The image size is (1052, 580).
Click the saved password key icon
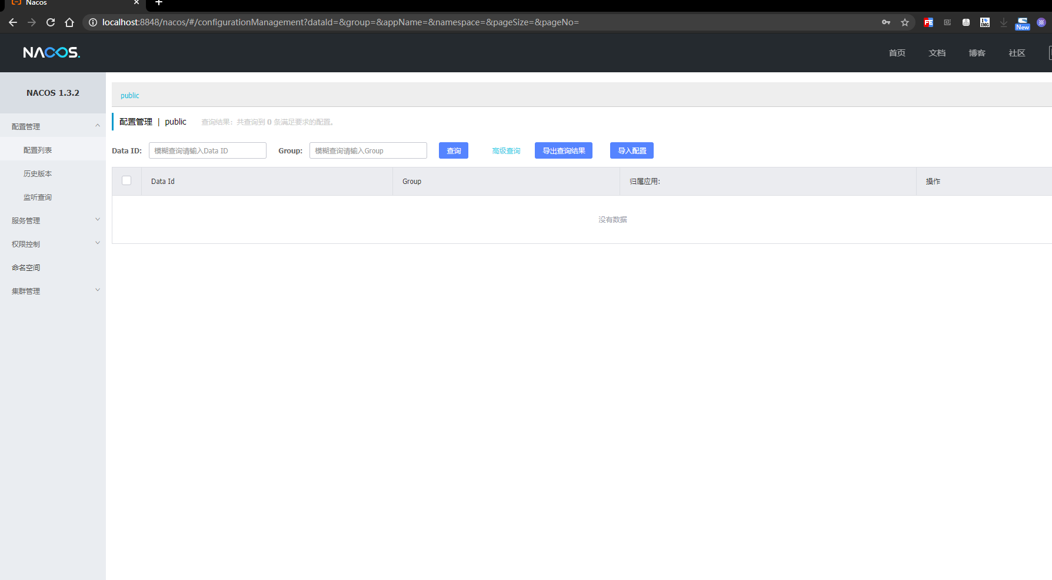point(886,22)
